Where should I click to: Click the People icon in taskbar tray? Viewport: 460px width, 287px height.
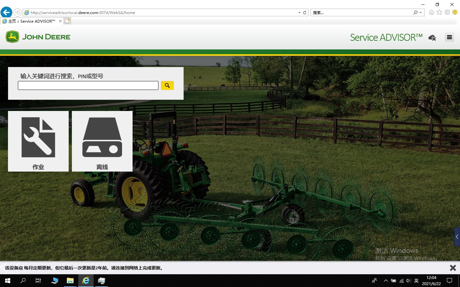click(374, 281)
